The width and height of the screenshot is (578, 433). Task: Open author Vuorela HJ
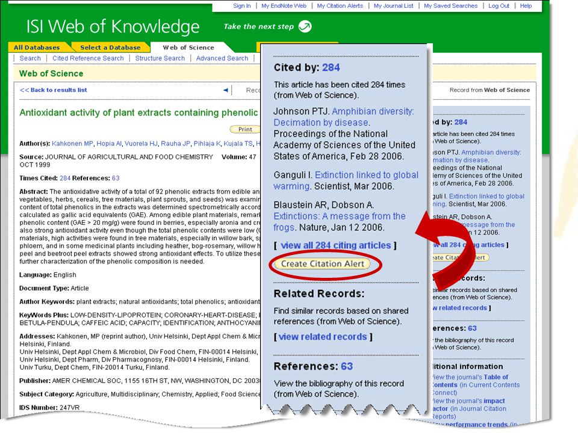click(141, 144)
